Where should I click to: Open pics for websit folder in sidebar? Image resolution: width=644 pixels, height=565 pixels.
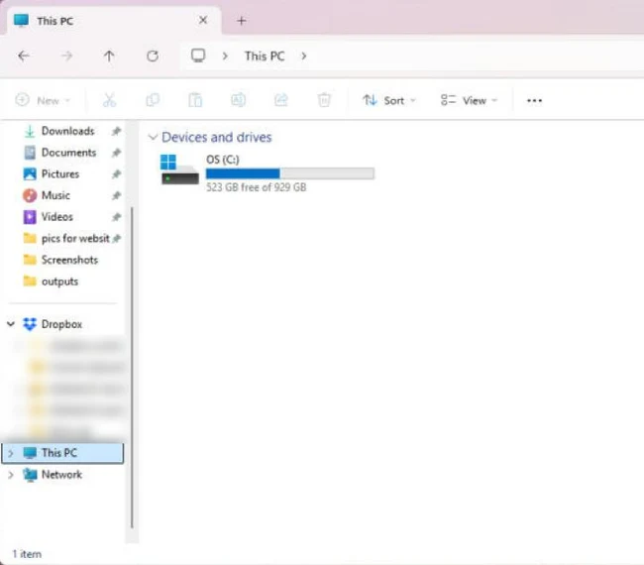point(75,238)
